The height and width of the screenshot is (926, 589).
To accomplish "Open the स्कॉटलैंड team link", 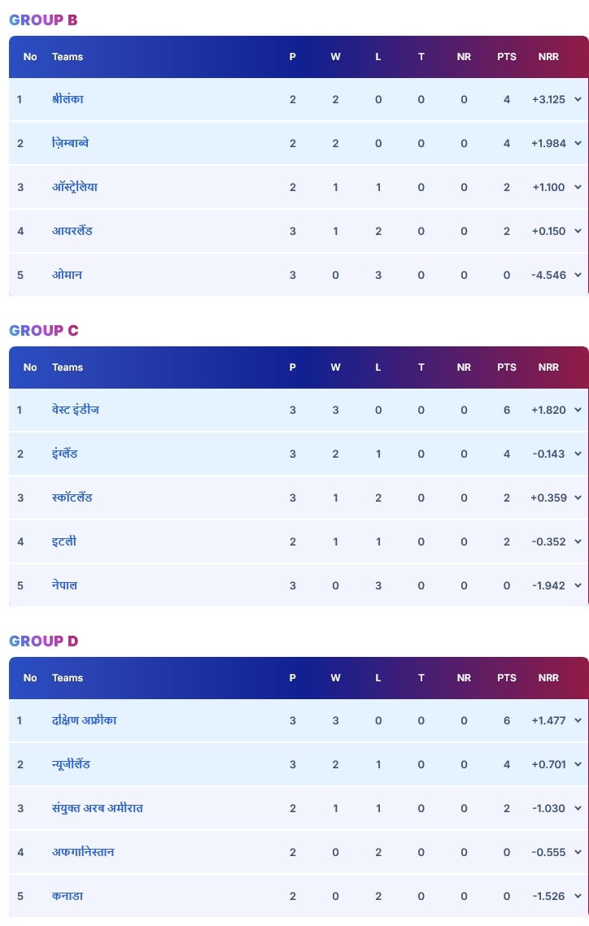I will click(x=72, y=498).
